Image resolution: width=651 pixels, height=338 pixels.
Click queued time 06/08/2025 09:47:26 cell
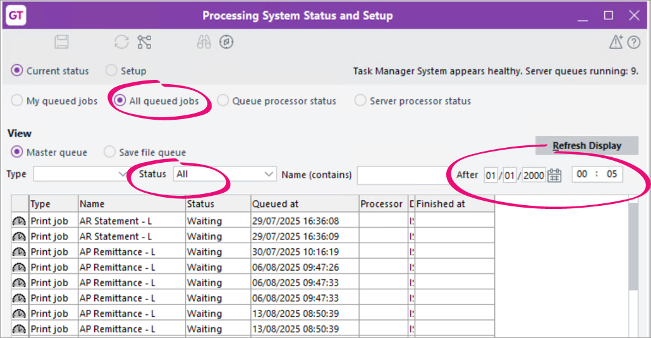coord(305,268)
